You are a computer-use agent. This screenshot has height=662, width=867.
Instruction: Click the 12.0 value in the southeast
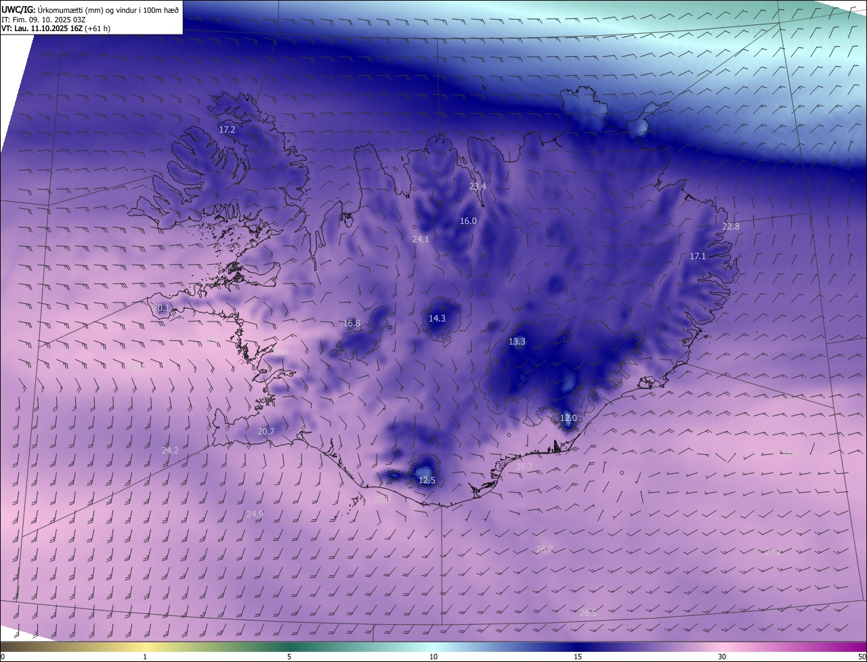[568, 418]
